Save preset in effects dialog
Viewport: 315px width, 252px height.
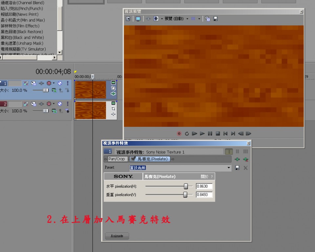237,168
